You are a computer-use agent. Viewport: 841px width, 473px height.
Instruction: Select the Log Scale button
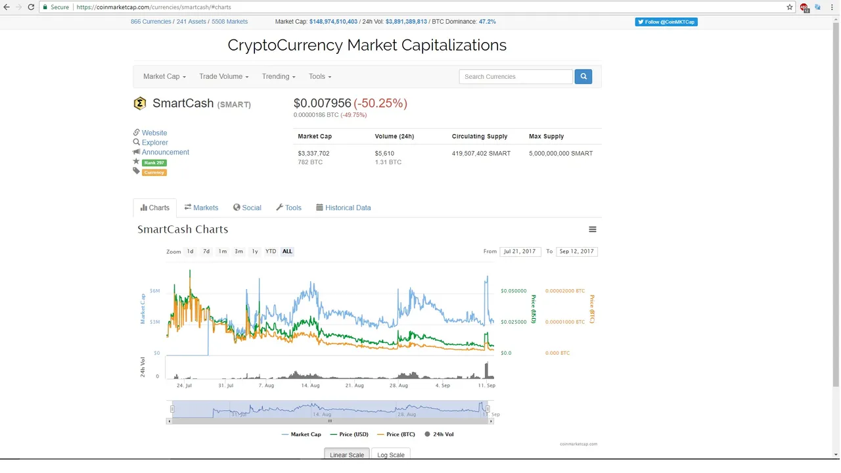click(391, 455)
